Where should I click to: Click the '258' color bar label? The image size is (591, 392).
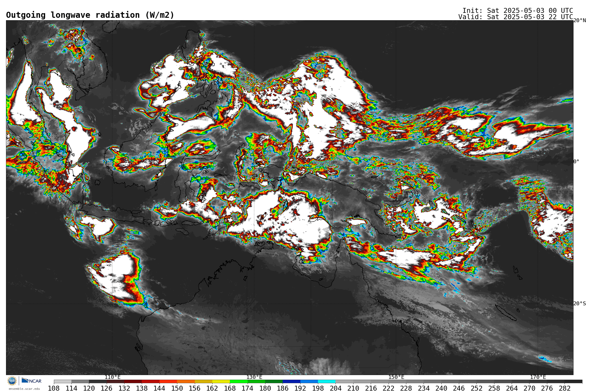(x=494, y=388)
